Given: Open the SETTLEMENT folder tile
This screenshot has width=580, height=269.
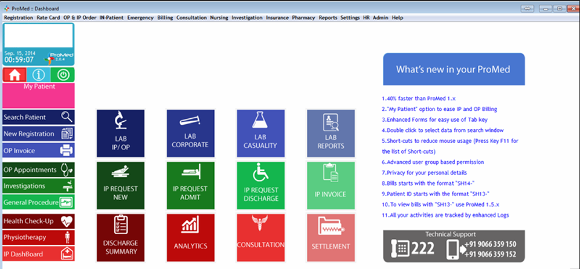Looking at the screenshot, I should pos(330,238).
